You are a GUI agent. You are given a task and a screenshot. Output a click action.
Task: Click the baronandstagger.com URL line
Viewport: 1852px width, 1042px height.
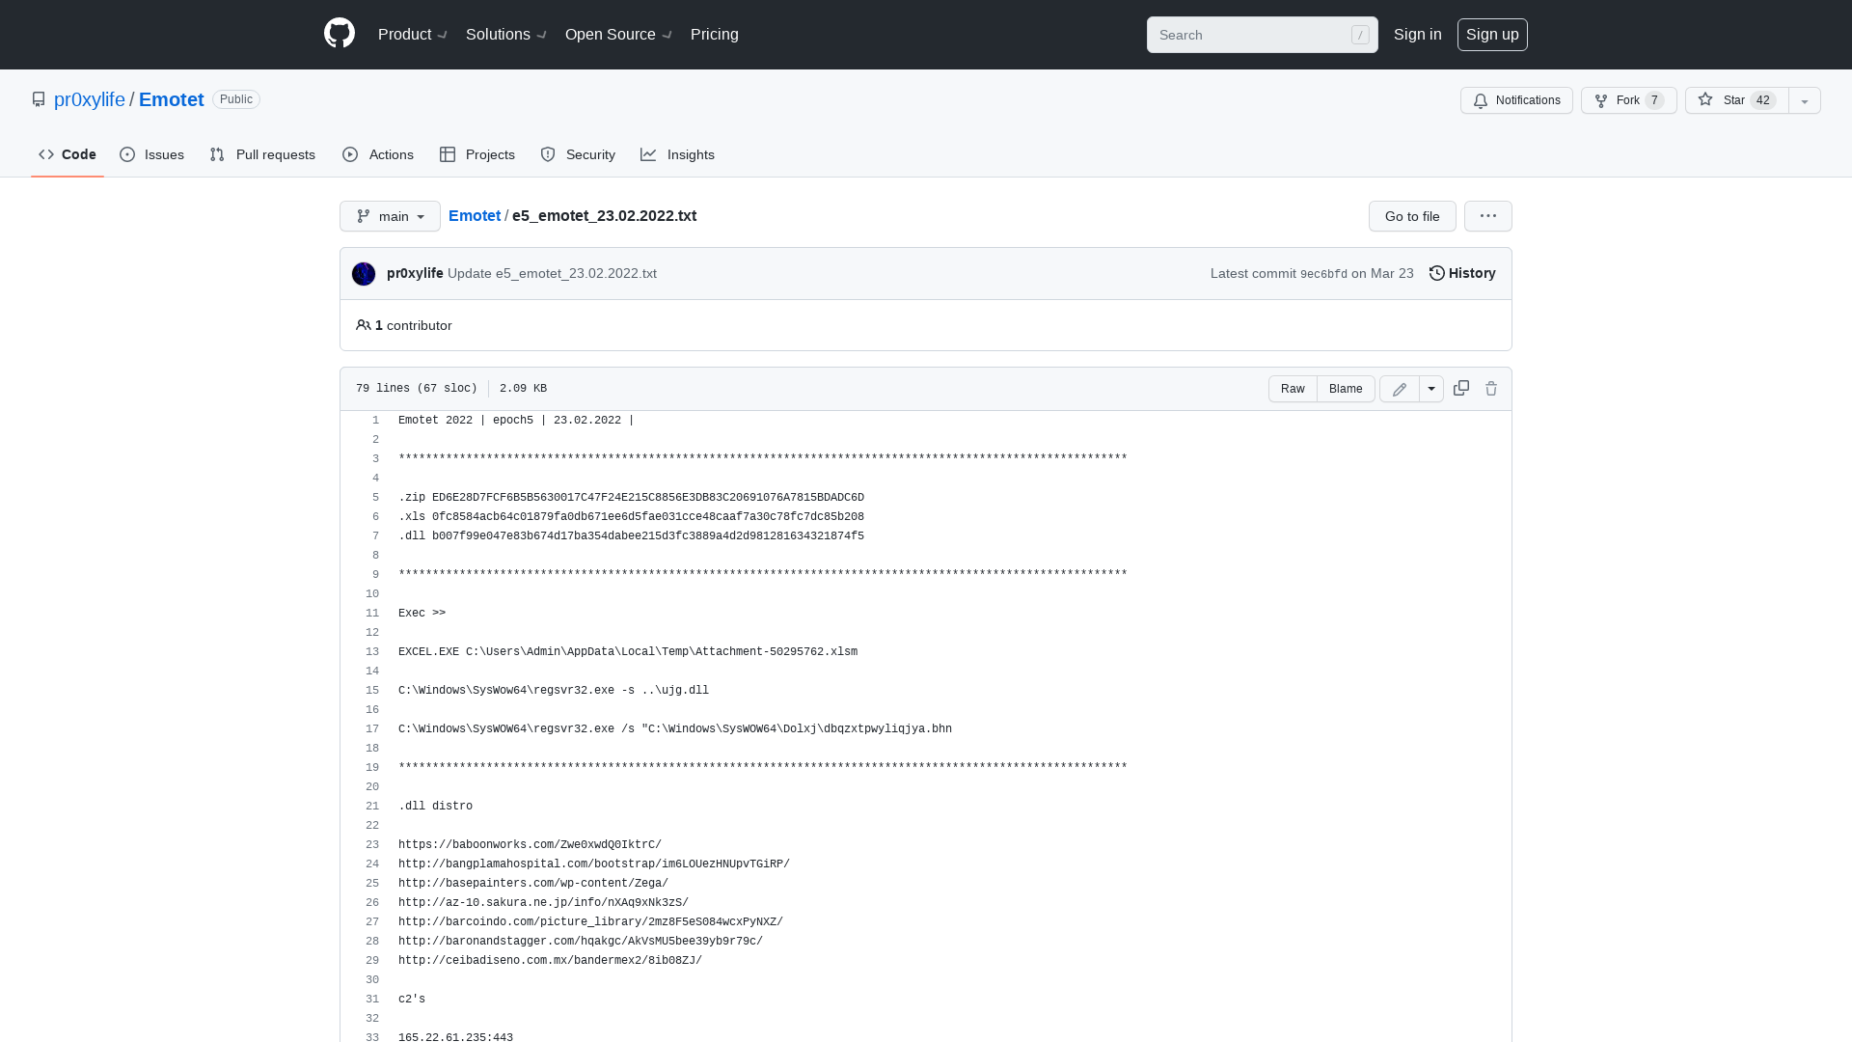(x=581, y=942)
